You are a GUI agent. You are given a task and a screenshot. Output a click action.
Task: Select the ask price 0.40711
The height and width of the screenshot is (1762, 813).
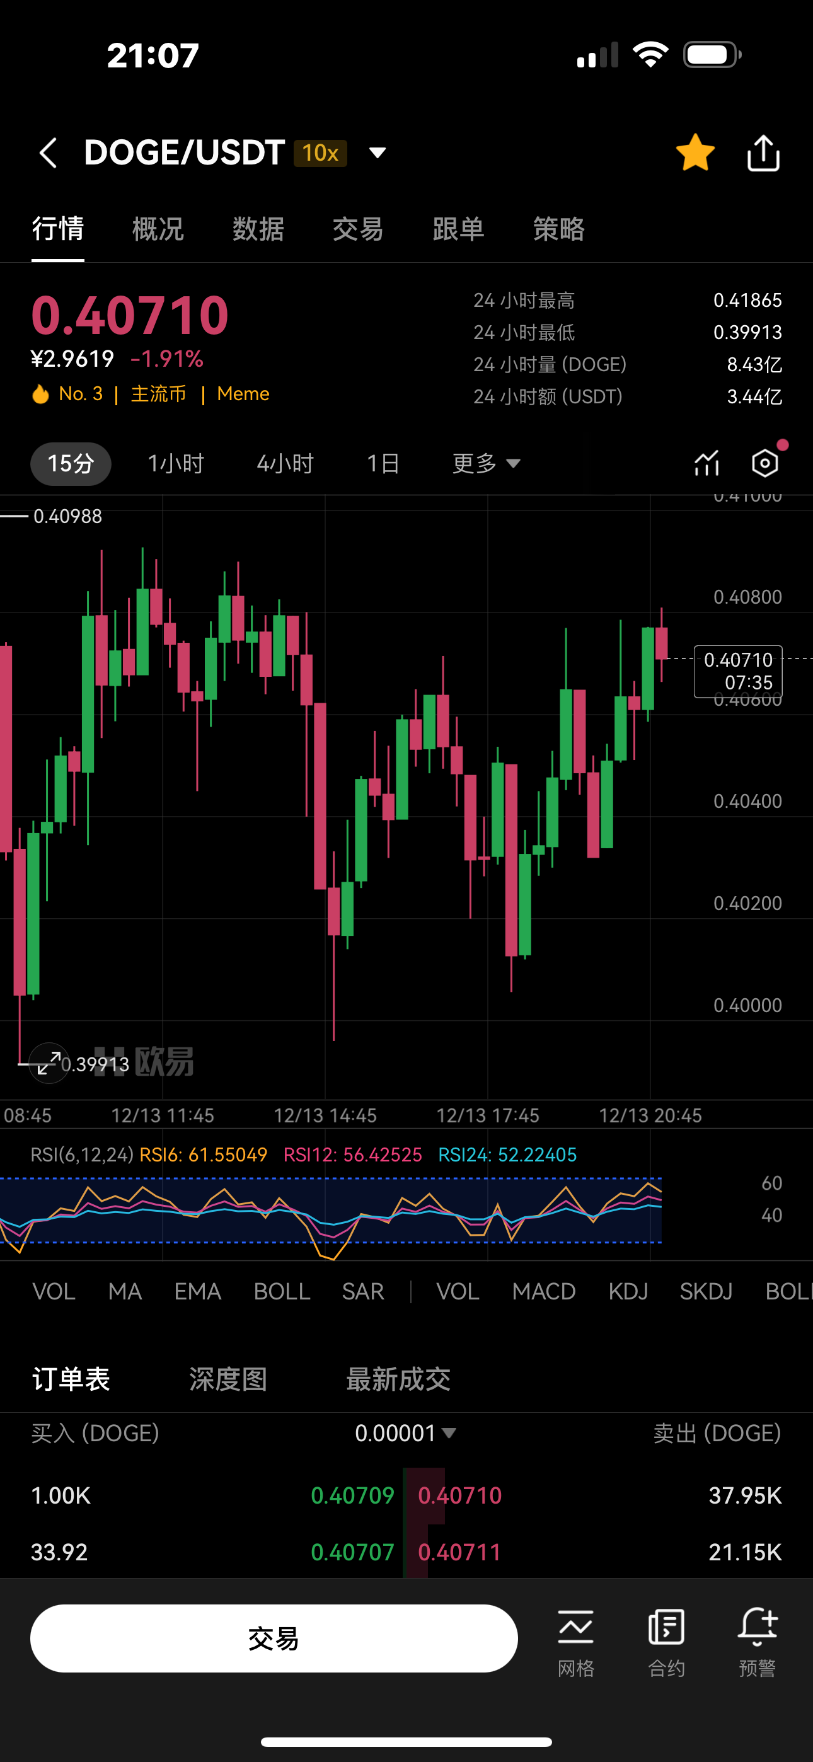point(460,1552)
